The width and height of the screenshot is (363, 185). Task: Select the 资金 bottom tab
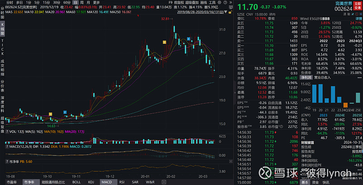pyautogui.click(x=315, y=182)
